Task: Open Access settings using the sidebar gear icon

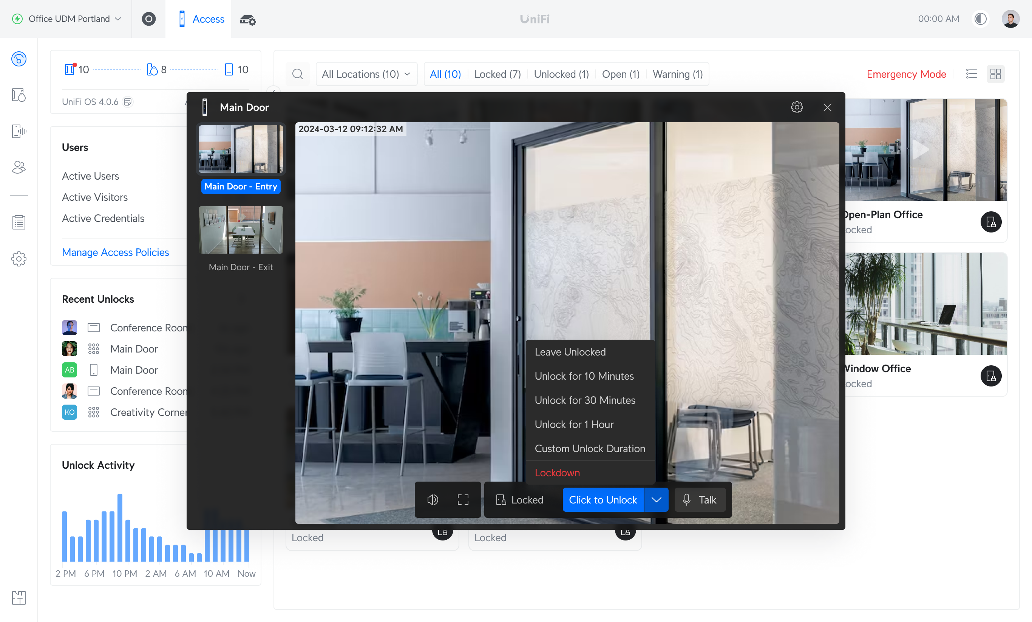Action: click(x=19, y=259)
